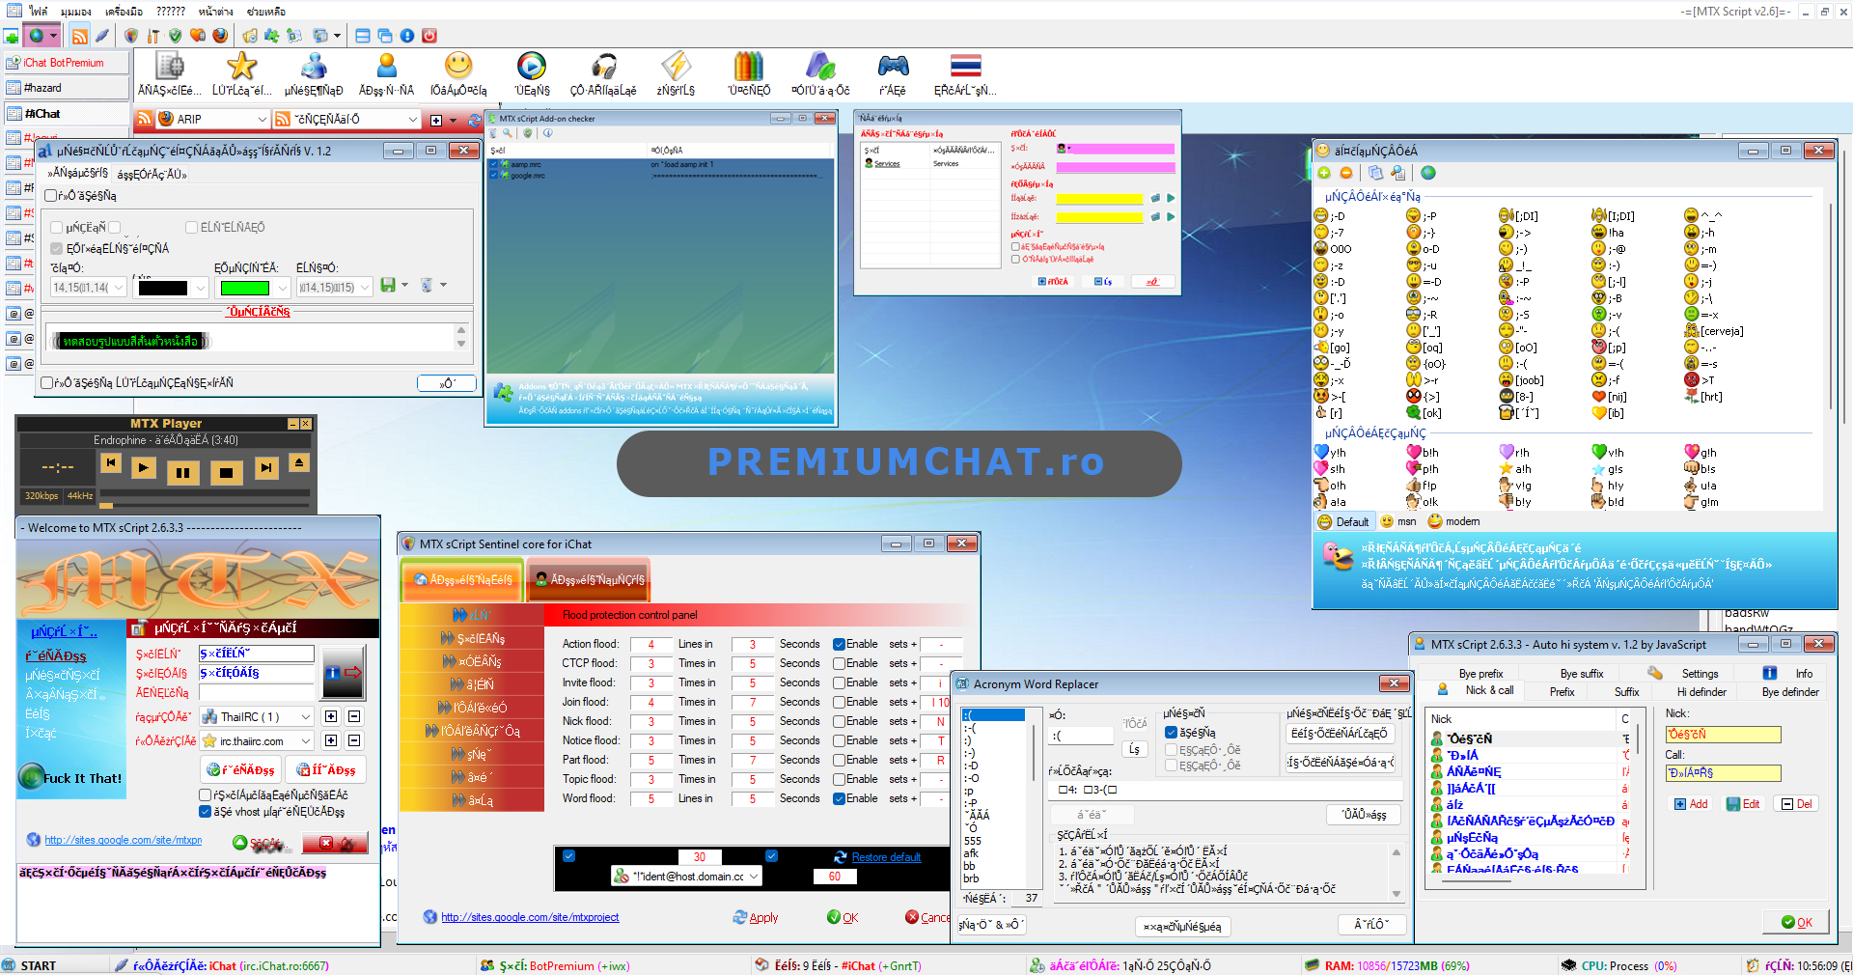
Task: Open the smiley face emoticon tool
Action: click(458, 66)
